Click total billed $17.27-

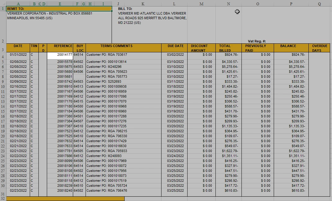click(x=228, y=76)
